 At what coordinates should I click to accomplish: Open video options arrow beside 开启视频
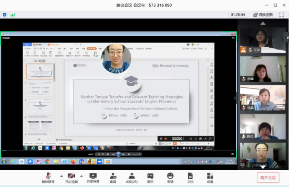pyautogui.click(x=81, y=176)
